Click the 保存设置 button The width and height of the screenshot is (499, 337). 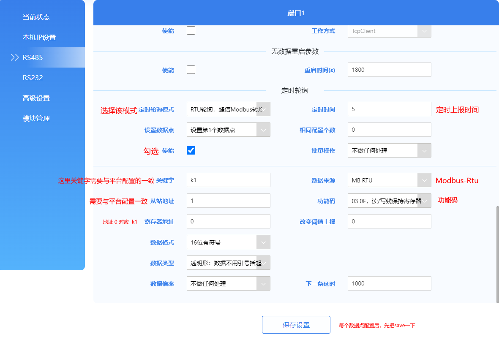pos(296,325)
